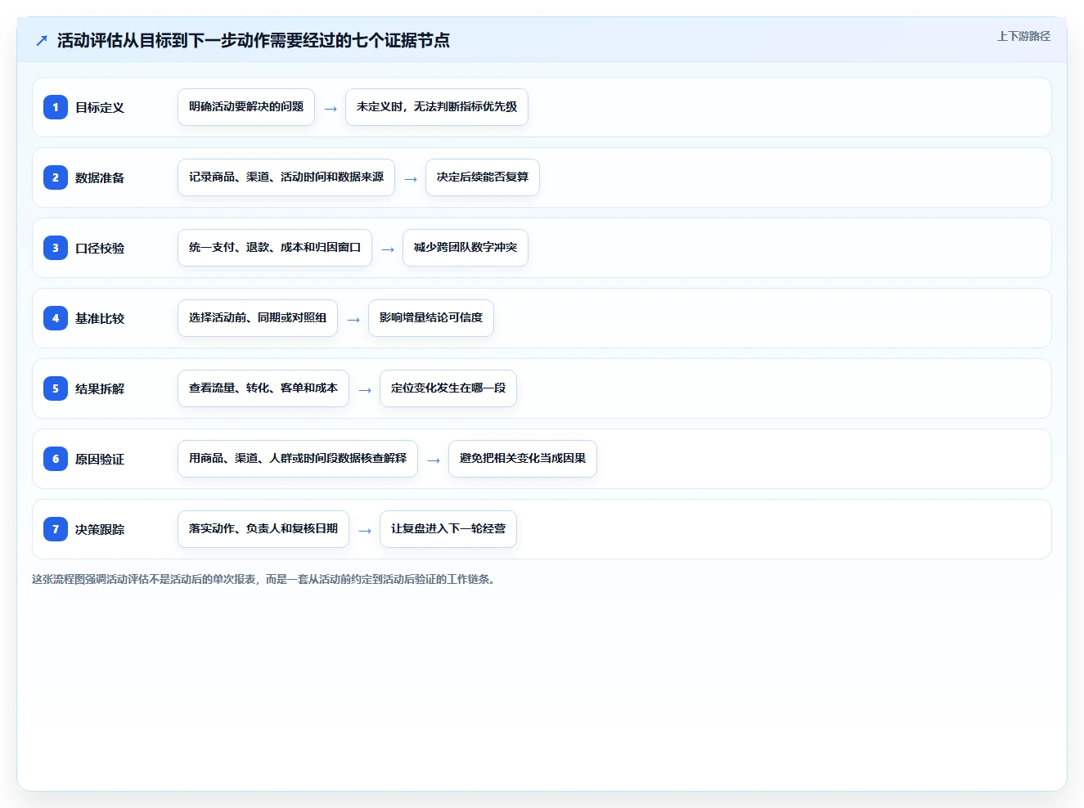
Task: Click the arrow in the 基准比较 row
Action: [353, 320]
